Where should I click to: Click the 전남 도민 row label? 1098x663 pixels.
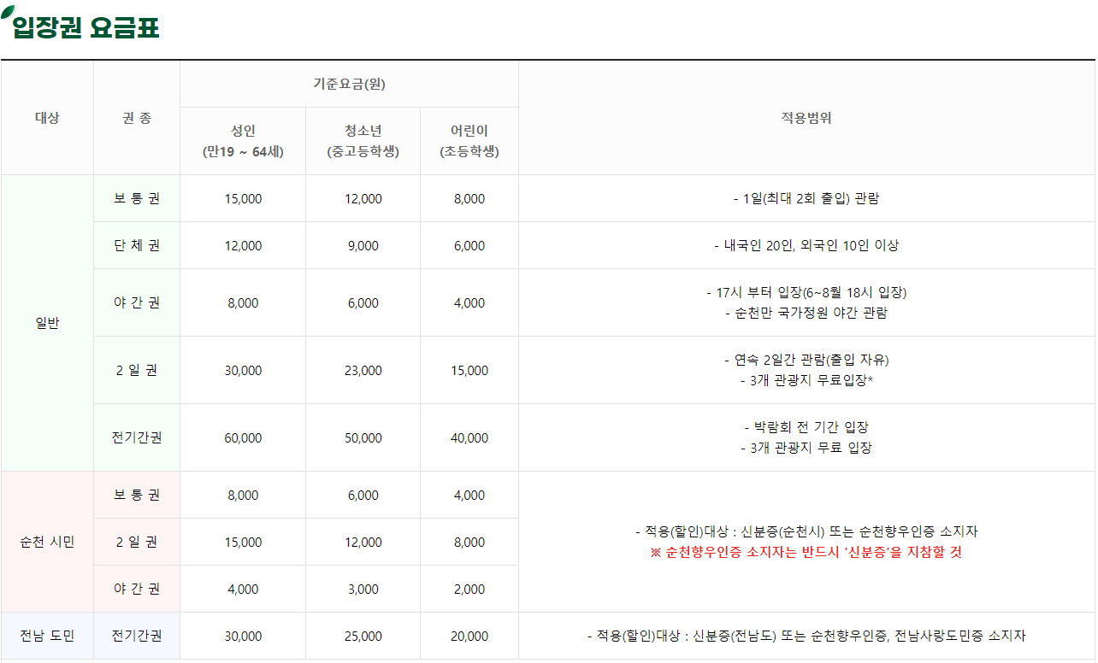47,636
